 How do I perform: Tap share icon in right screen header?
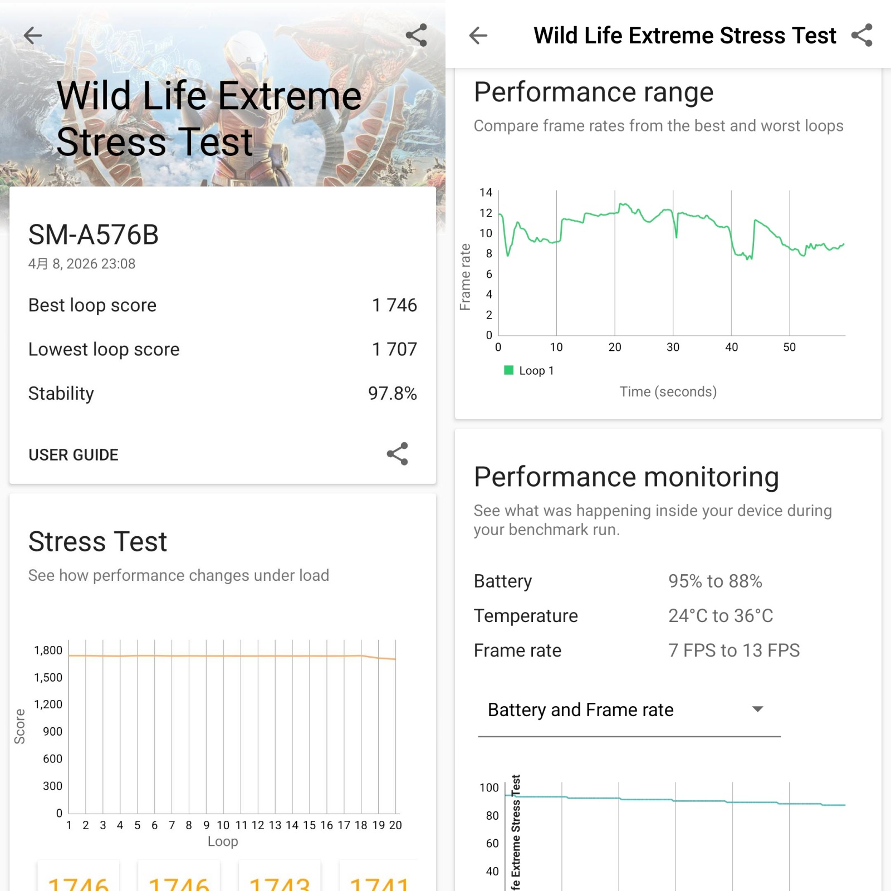tap(861, 36)
